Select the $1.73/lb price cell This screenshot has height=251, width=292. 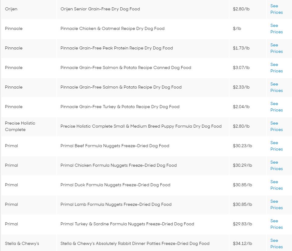pos(241,48)
